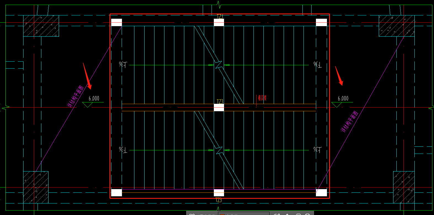The height and width of the screenshot is (215, 434).
Task: Select the right magenta 详结构平面图 diagonal text
Action: click(350, 121)
